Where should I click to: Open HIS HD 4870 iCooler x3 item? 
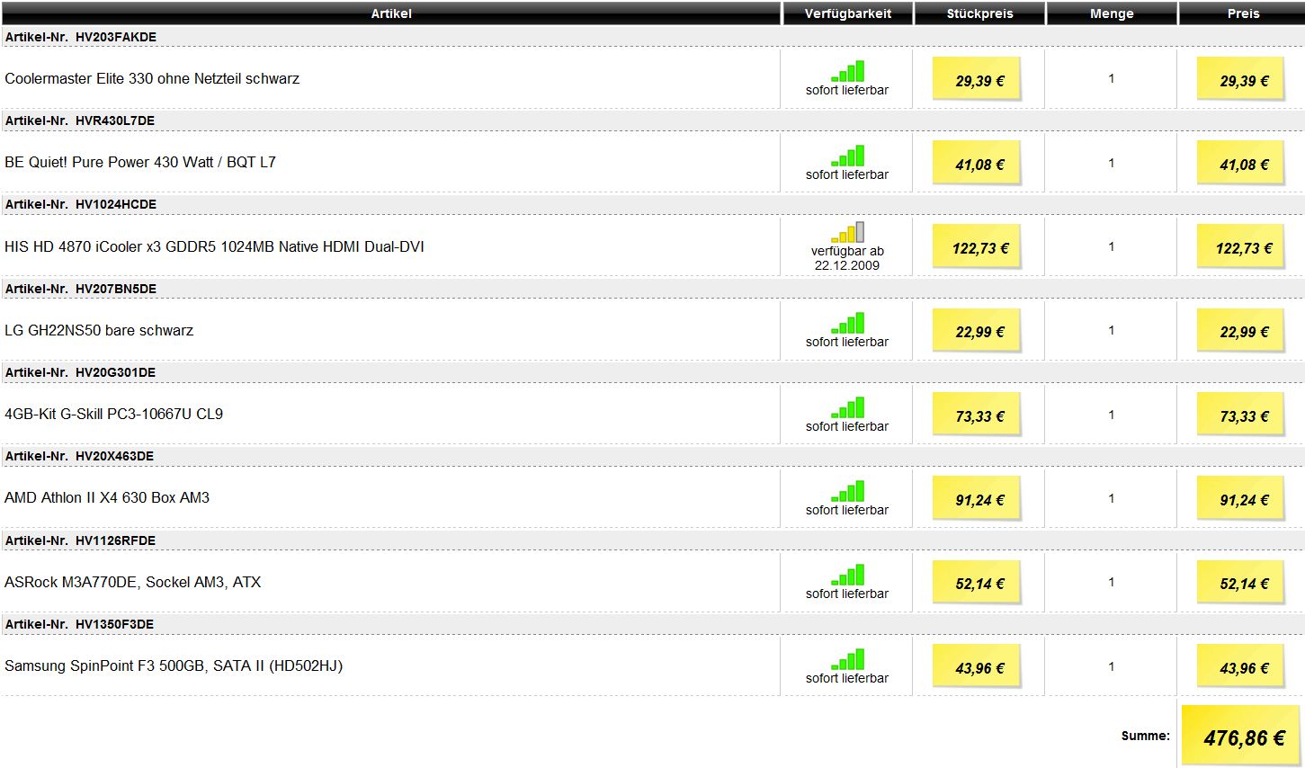click(x=214, y=246)
